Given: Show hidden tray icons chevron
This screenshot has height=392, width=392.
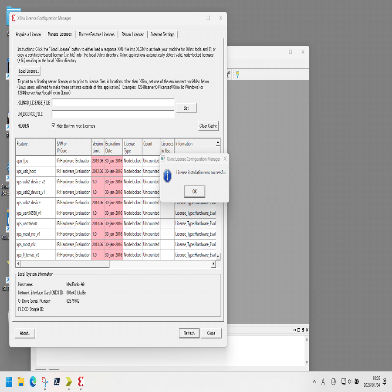Looking at the screenshot, I should pos(314,382).
